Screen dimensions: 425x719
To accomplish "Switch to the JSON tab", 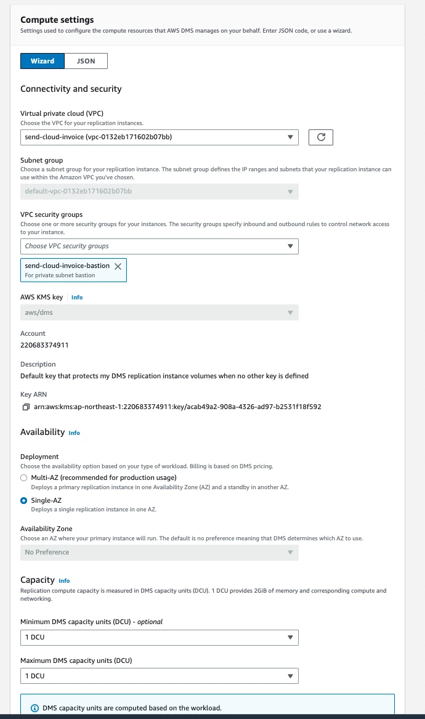I will click(x=86, y=61).
